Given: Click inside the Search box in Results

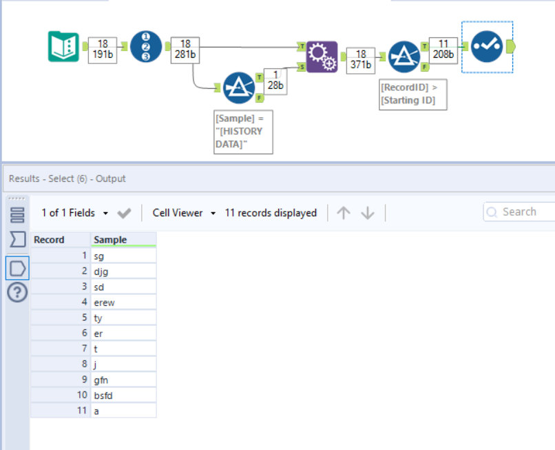Looking at the screenshot, I should (523, 211).
